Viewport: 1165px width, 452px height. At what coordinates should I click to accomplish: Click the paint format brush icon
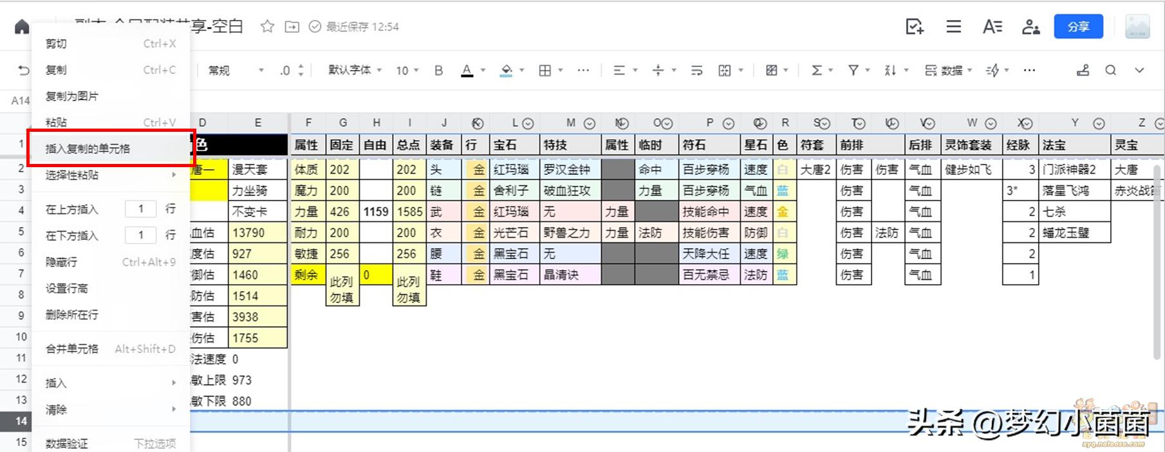(x=1083, y=70)
